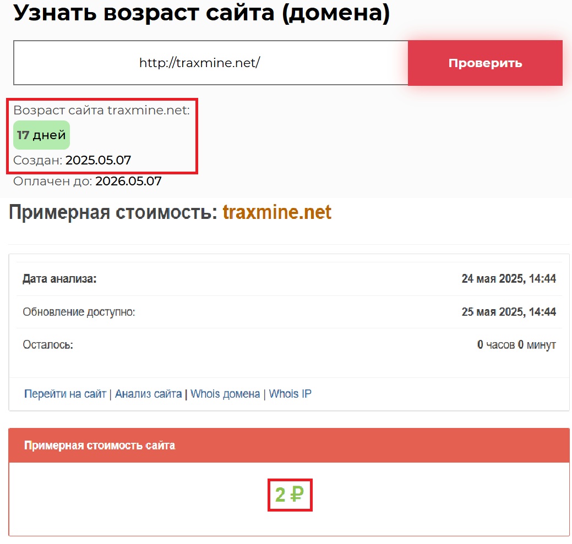Click the creation date 2025.05.07
Screen dimensions: 572x544
tap(98, 160)
